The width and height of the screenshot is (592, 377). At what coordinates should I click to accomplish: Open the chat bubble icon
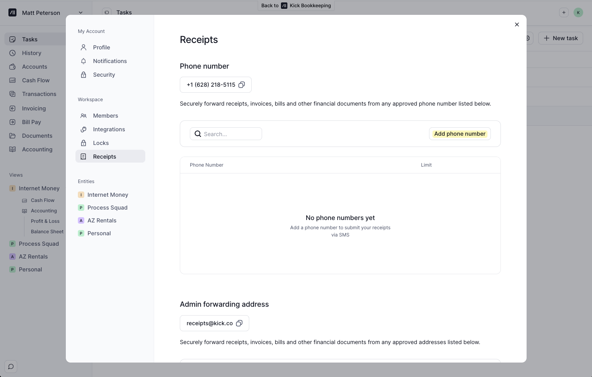pyautogui.click(x=11, y=367)
